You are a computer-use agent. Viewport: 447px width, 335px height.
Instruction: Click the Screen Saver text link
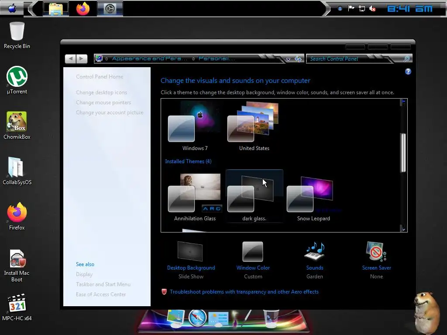point(377,268)
